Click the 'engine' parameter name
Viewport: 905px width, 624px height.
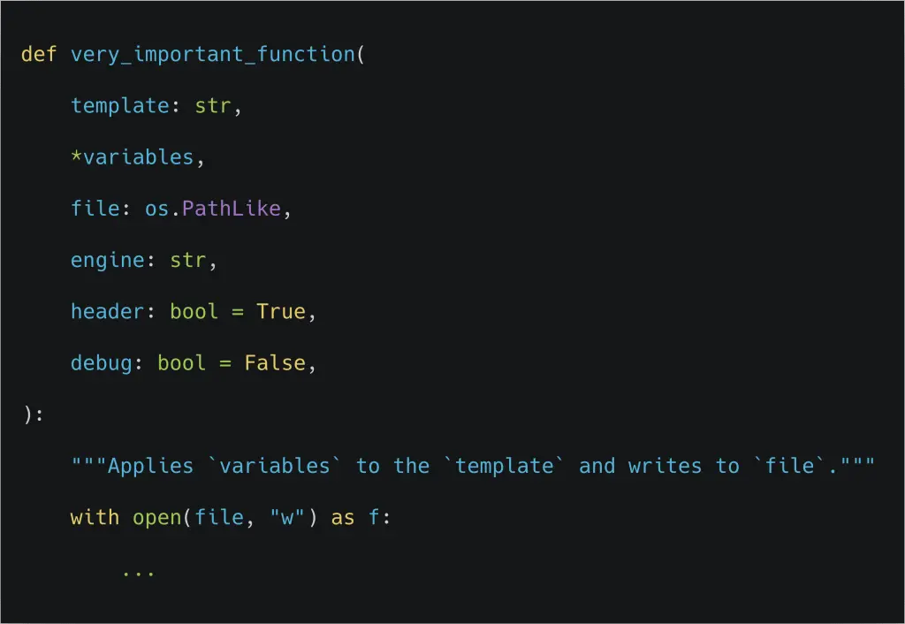[x=107, y=260]
